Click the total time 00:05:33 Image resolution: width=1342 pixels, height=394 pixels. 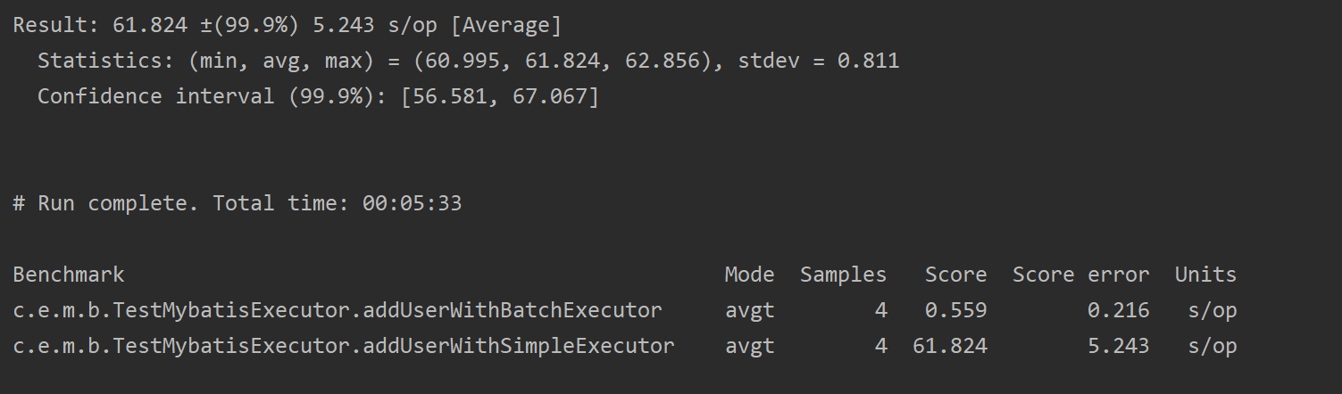click(412, 203)
